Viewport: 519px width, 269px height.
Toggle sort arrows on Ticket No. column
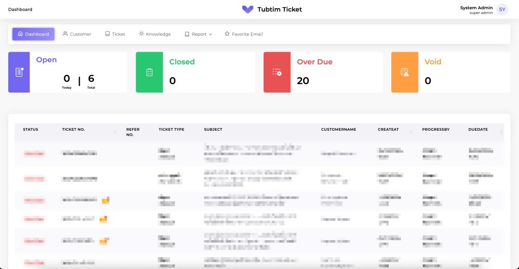[x=115, y=132]
